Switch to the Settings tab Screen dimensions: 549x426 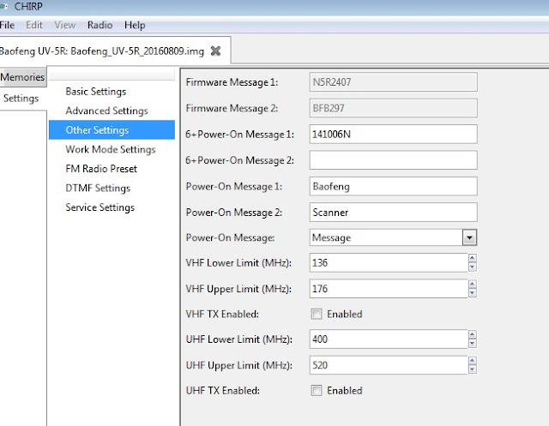[21, 99]
